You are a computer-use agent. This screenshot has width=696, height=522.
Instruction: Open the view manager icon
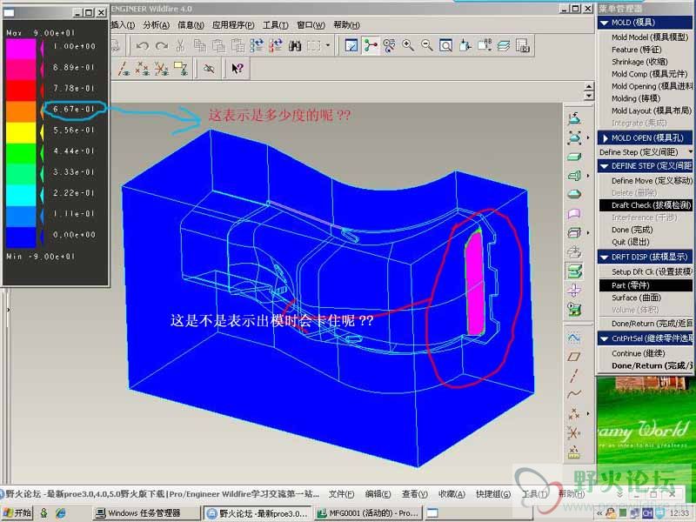523,46
